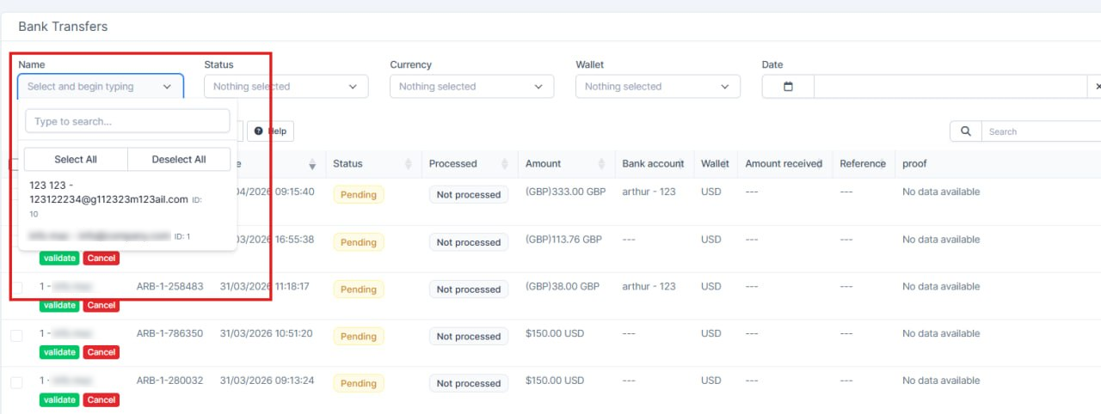This screenshot has height=414, width=1101.
Task: Tick the checkbox for row ARB-1-258483
Action: point(16,288)
